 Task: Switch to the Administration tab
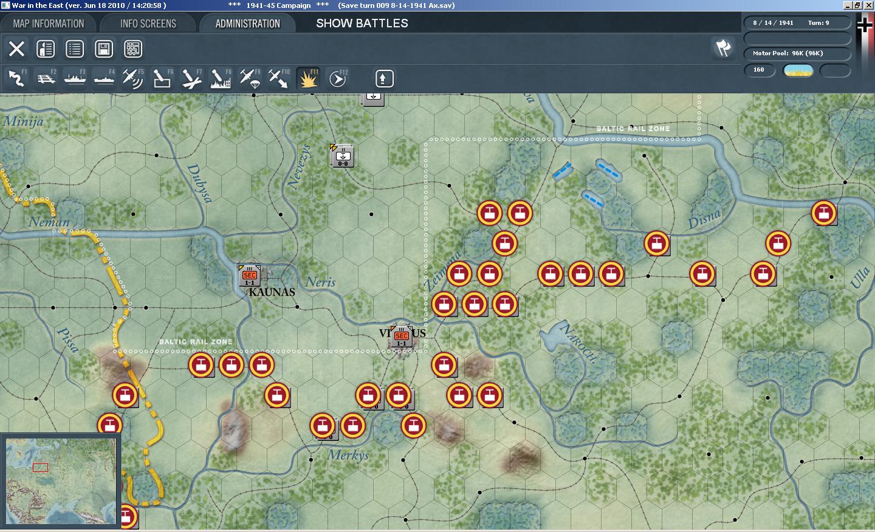pyautogui.click(x=247, y=24)
